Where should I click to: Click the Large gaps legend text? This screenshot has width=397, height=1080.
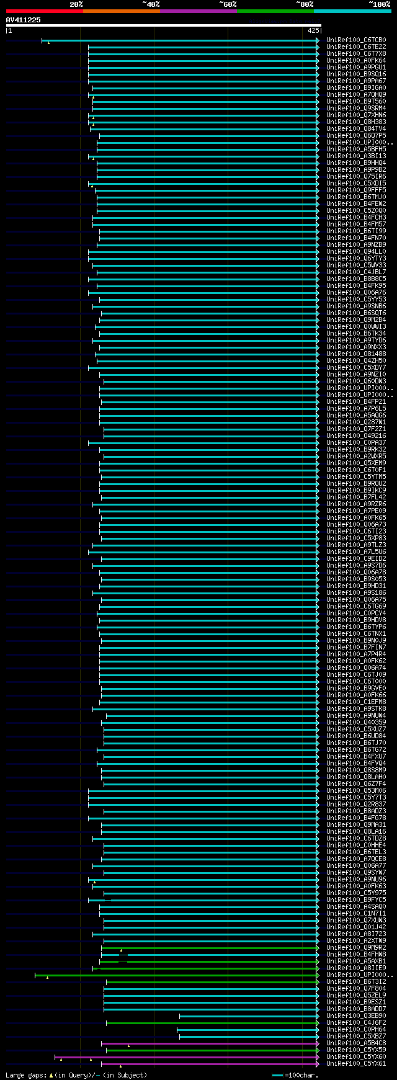point(76,1075)
